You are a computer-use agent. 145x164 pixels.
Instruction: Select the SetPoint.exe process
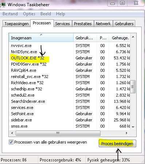(70, 114)
